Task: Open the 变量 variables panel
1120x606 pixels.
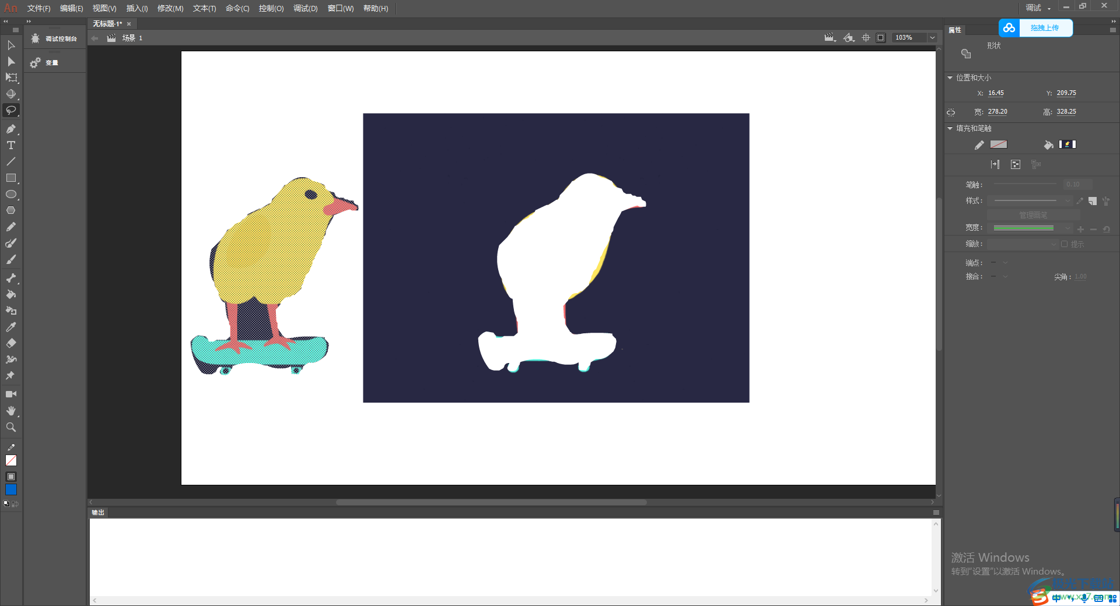Action: click(44, 62)
